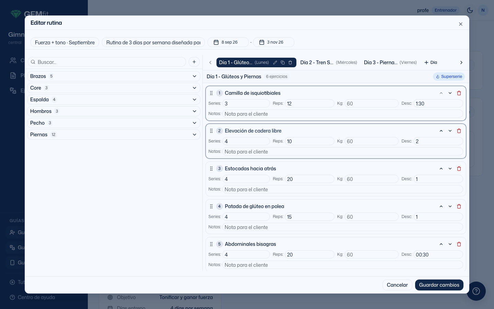Delete Día 1 tab with trash icon
Viewport: 494px width, 309px height.
coord(290,62)
